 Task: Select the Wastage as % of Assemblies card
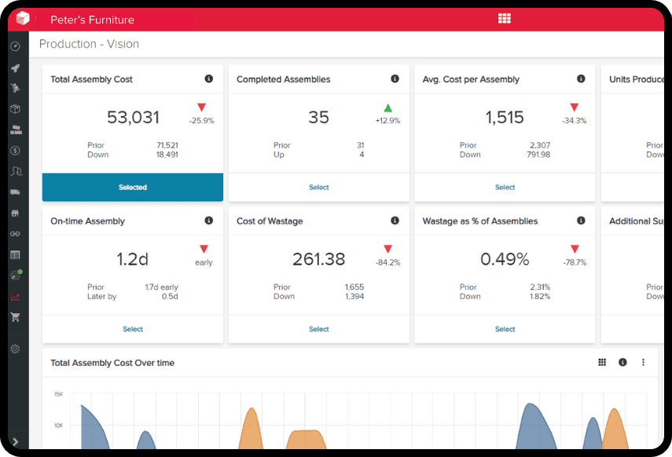(505, 329)
